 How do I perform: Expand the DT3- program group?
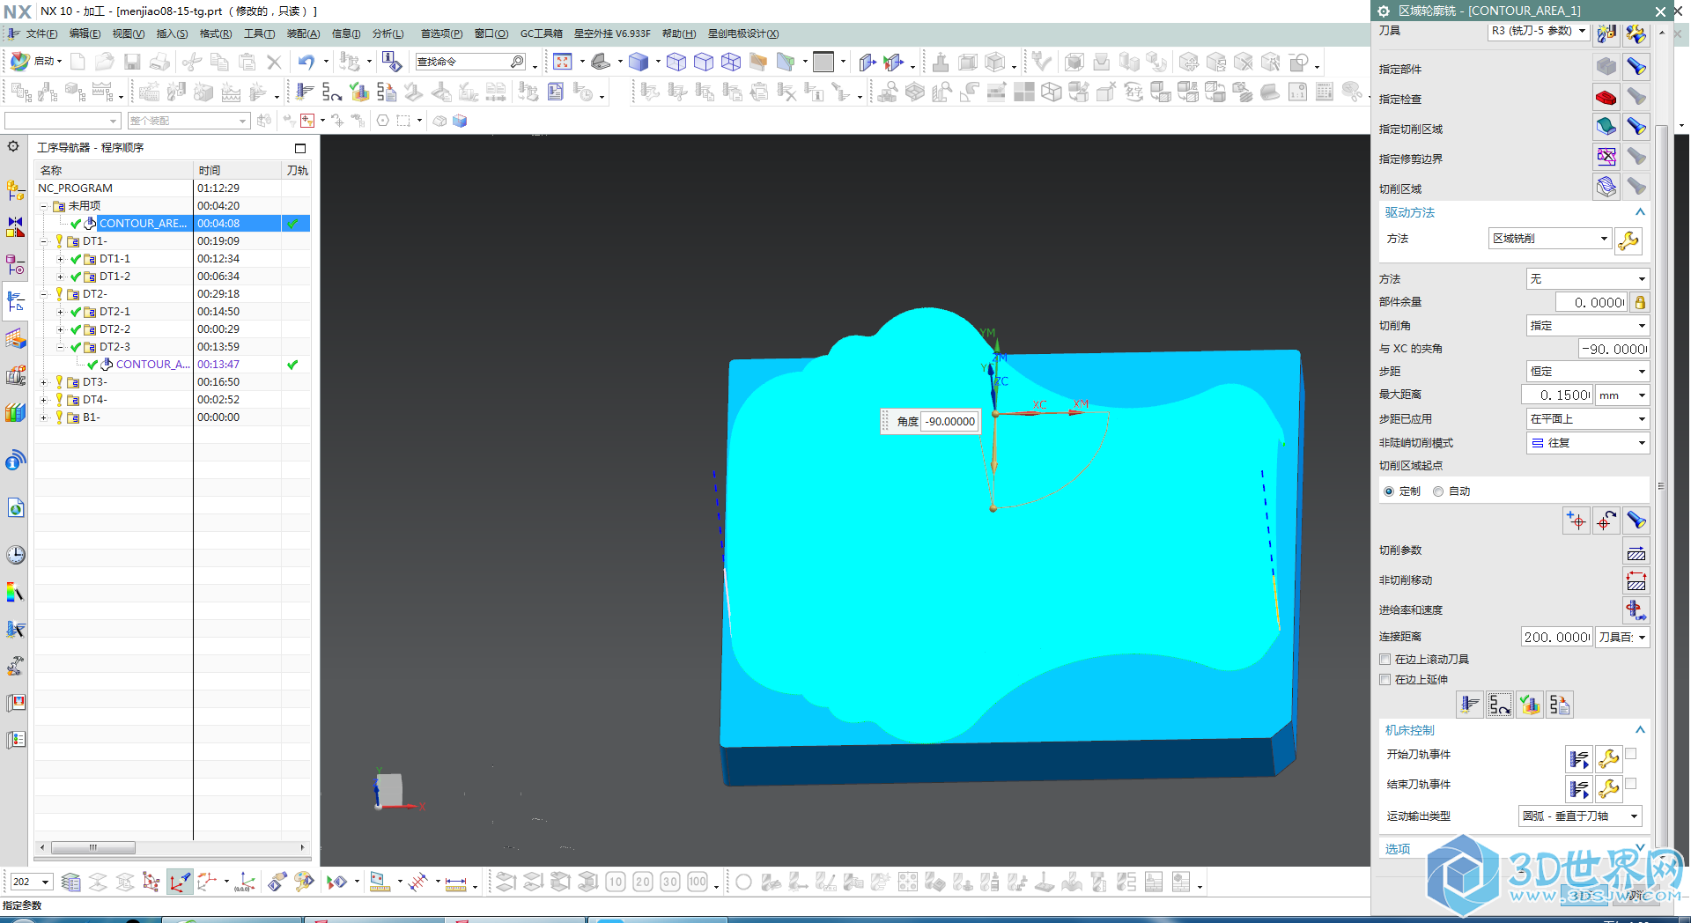(43, 382)
